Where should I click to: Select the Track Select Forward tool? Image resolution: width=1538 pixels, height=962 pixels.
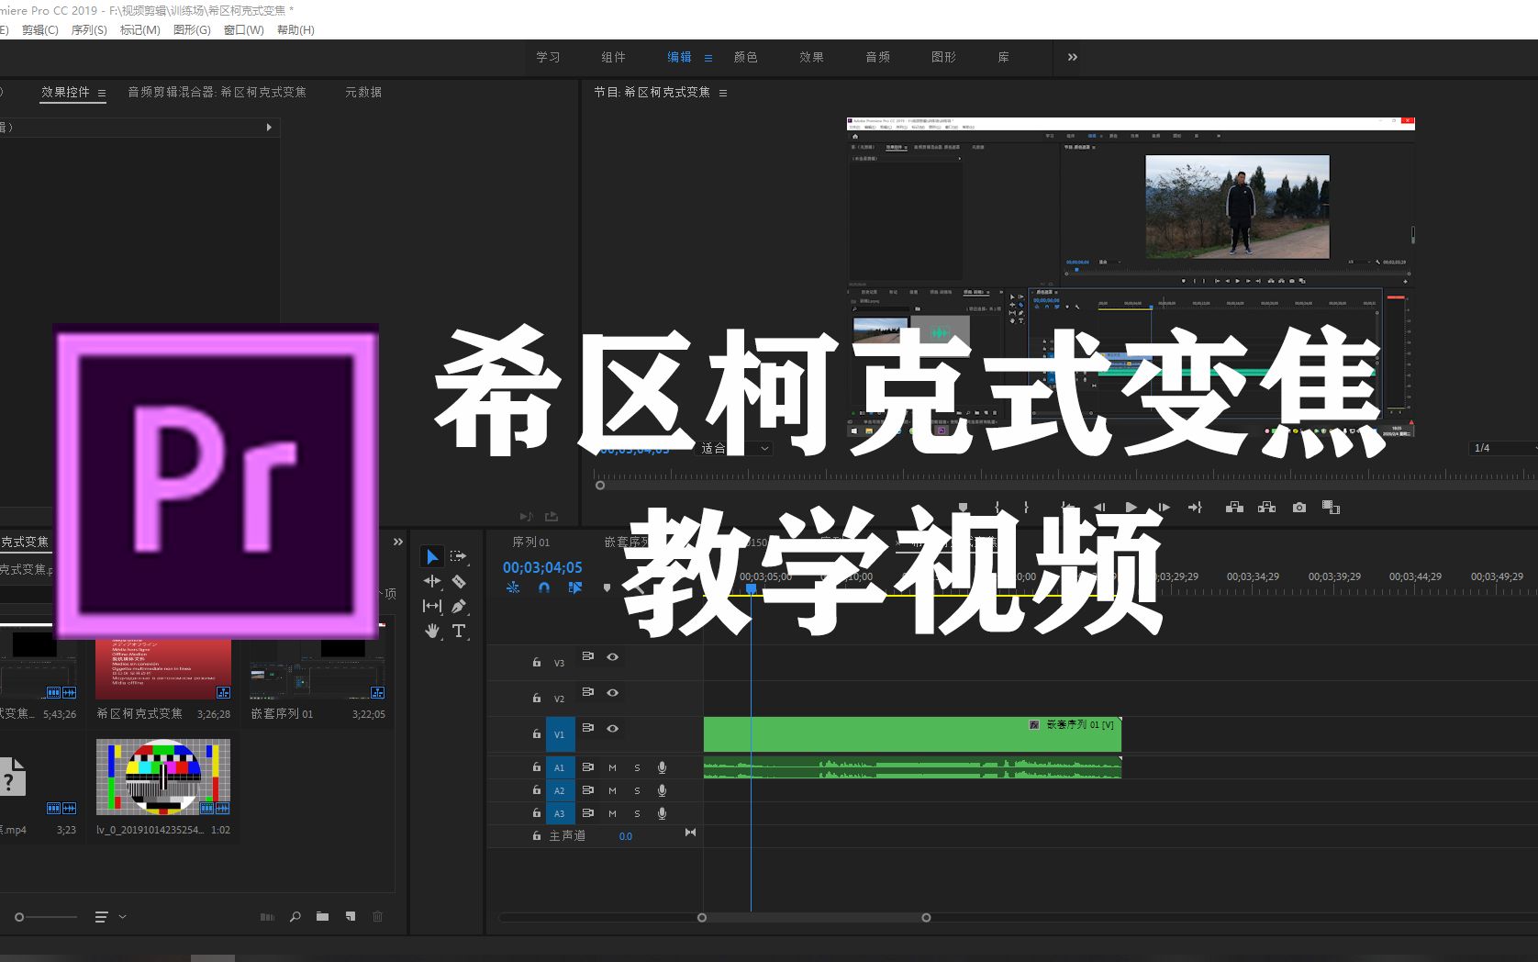coord(458,556)
